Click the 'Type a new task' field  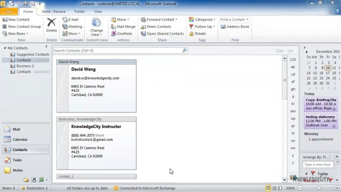pos(318,165)
